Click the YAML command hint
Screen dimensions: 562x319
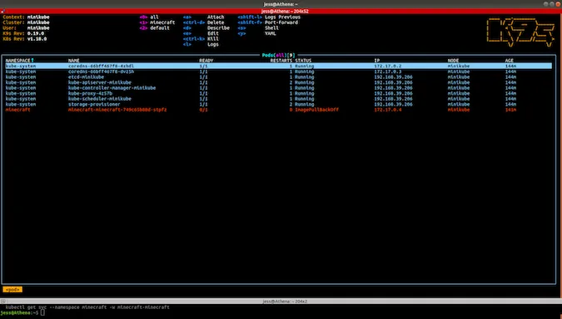point(257,33)
